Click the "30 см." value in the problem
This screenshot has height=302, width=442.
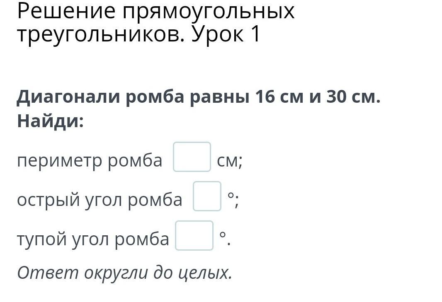[x=353, y=97]
